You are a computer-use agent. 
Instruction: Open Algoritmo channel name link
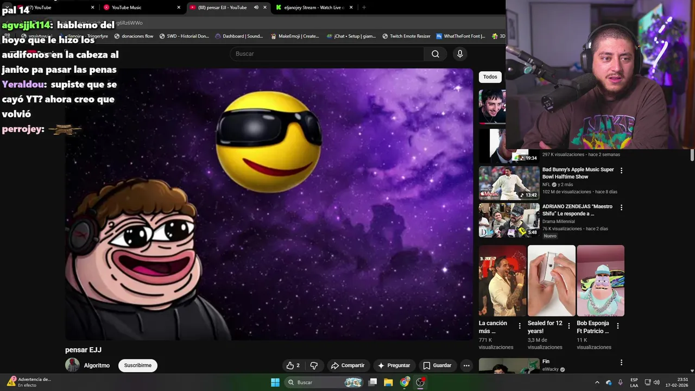click(97, 365)
